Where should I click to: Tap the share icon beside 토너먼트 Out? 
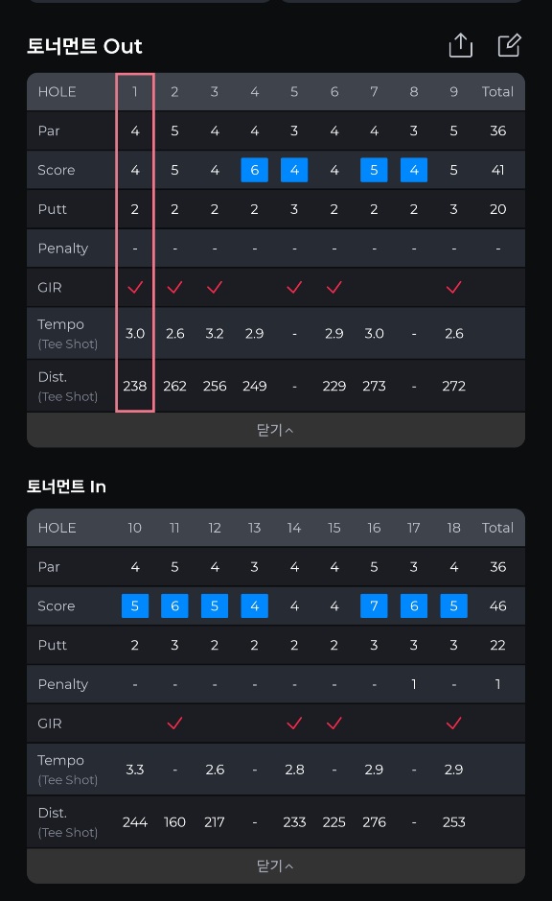(x=460, y=45)
